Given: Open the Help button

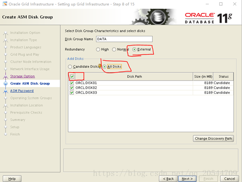Looking at the screenshot, I should point(12,179).
